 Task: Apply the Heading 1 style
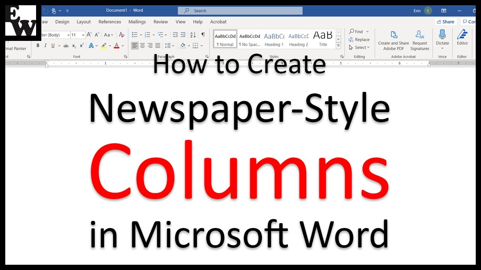coord(274,39)
